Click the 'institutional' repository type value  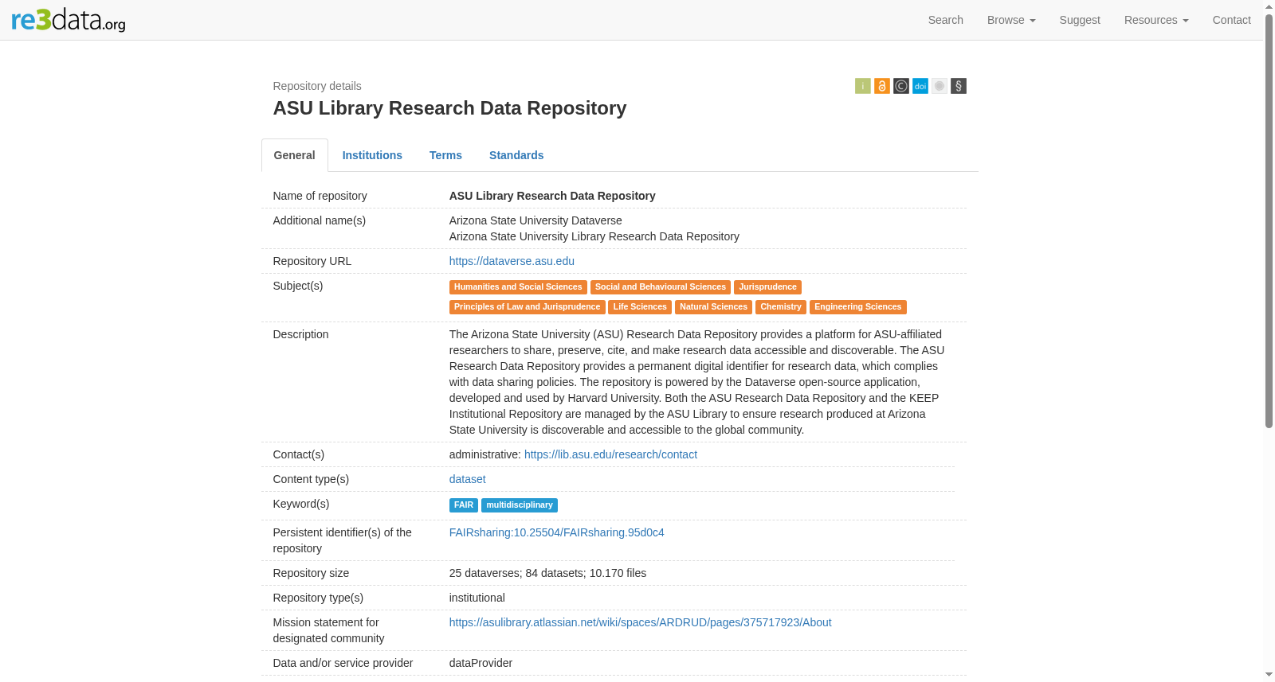tap(477, 598)
